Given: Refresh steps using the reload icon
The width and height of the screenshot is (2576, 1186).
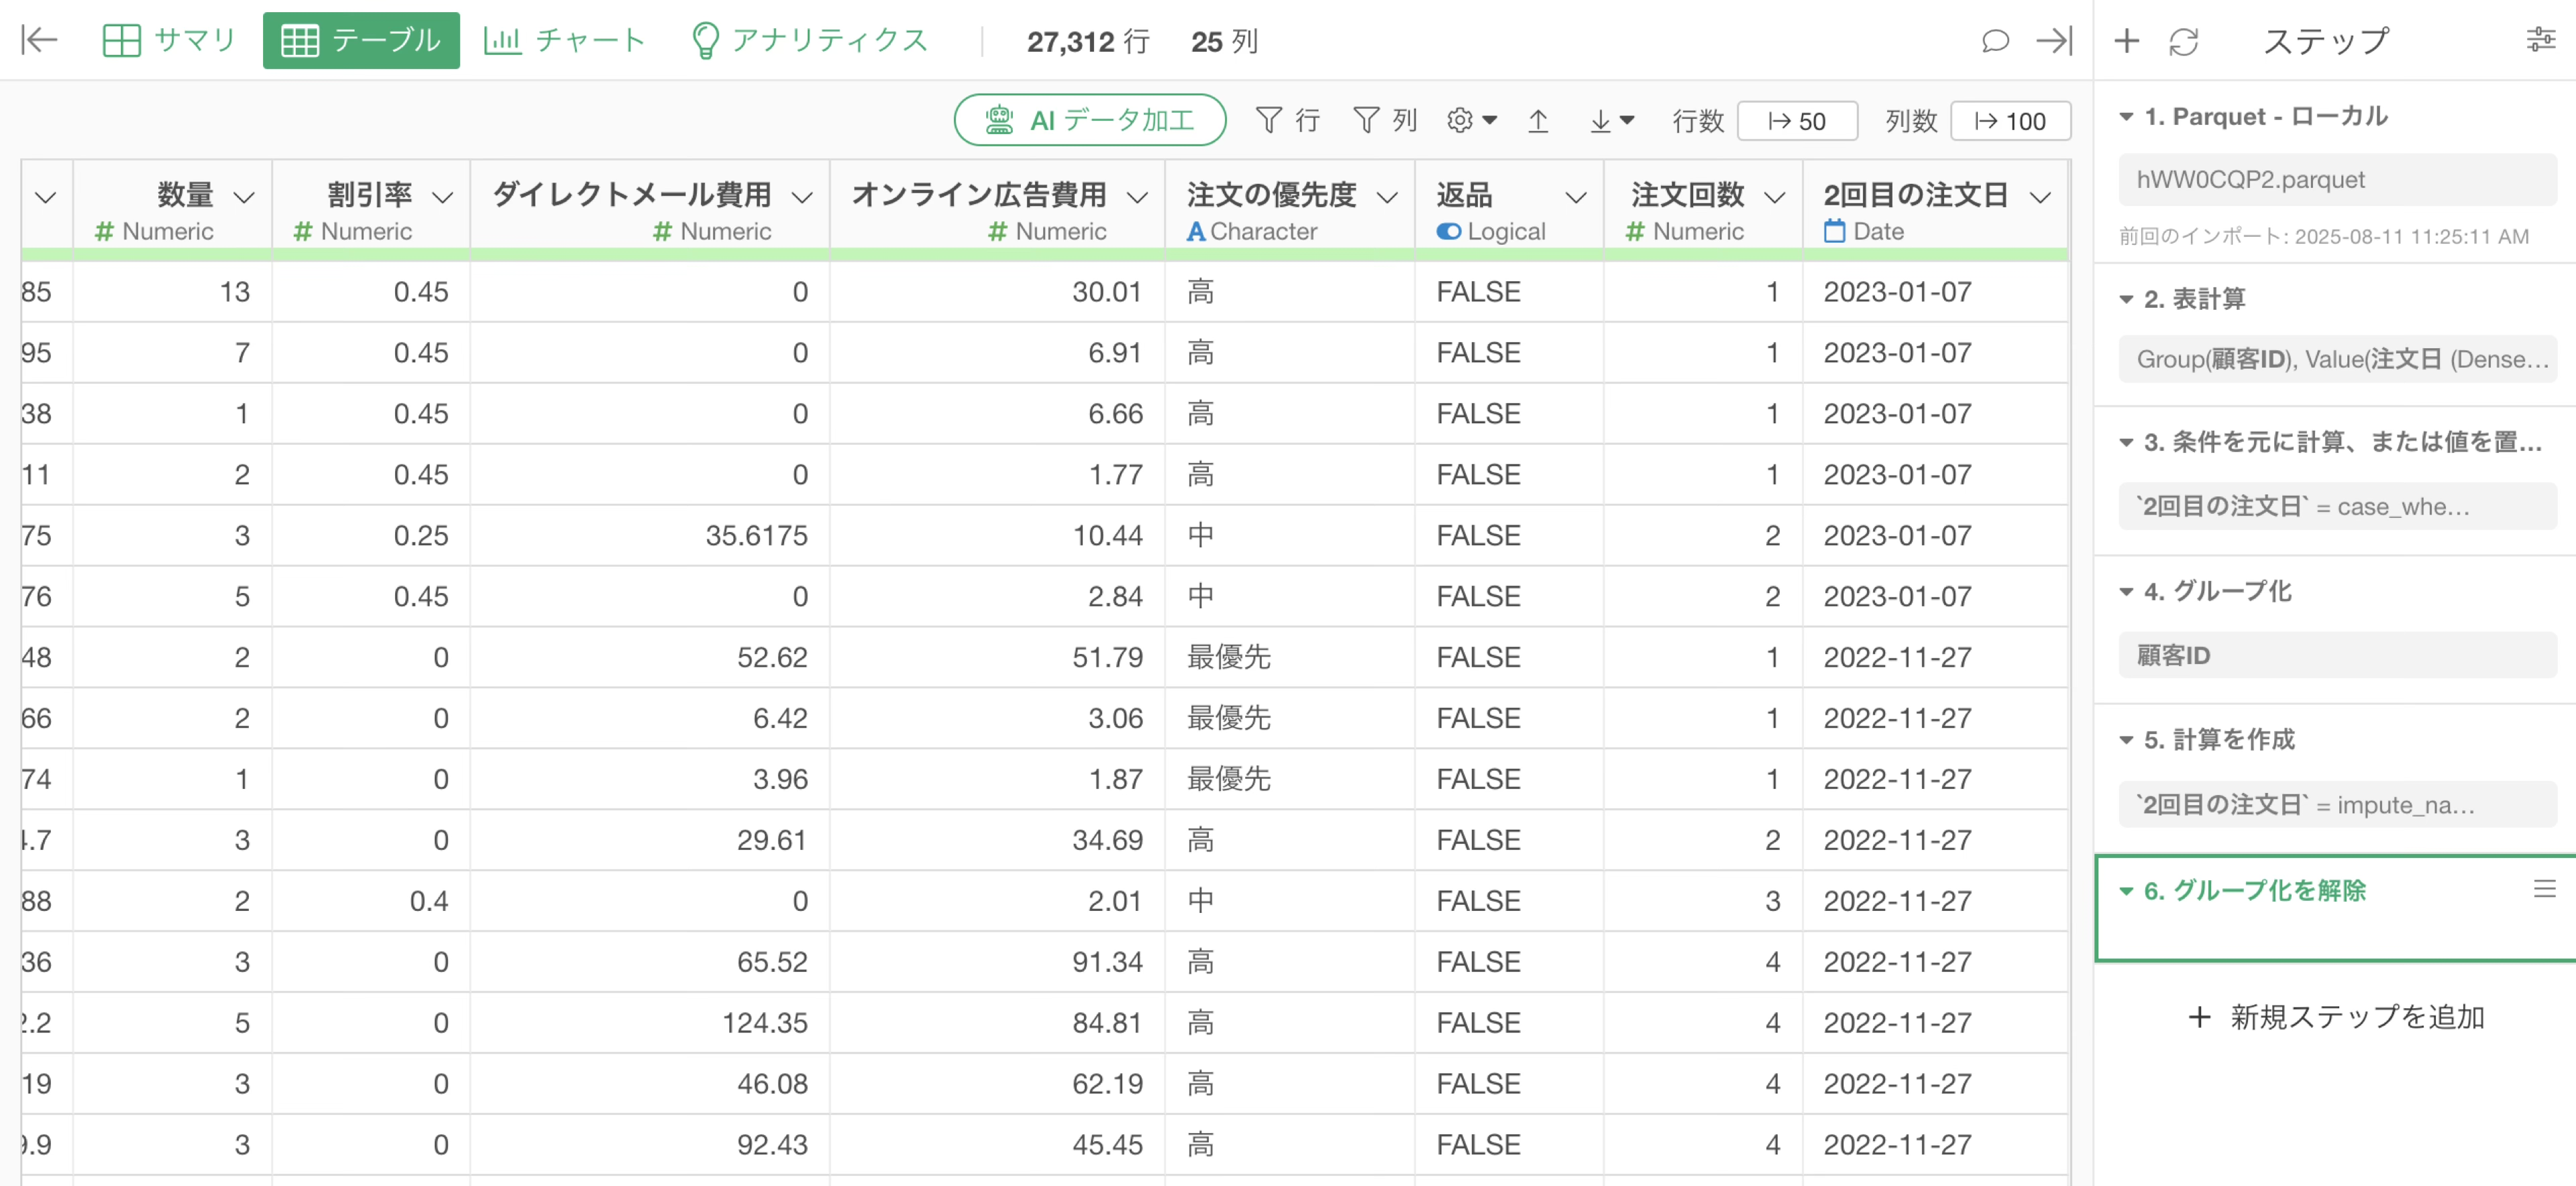Looking at the screenshot, I should 2183,41.
